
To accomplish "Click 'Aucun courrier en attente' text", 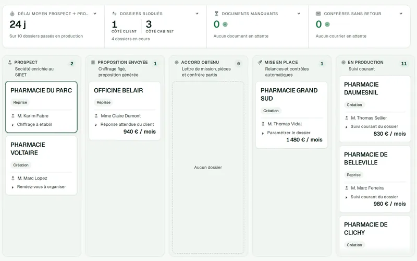I will [341, 36].
